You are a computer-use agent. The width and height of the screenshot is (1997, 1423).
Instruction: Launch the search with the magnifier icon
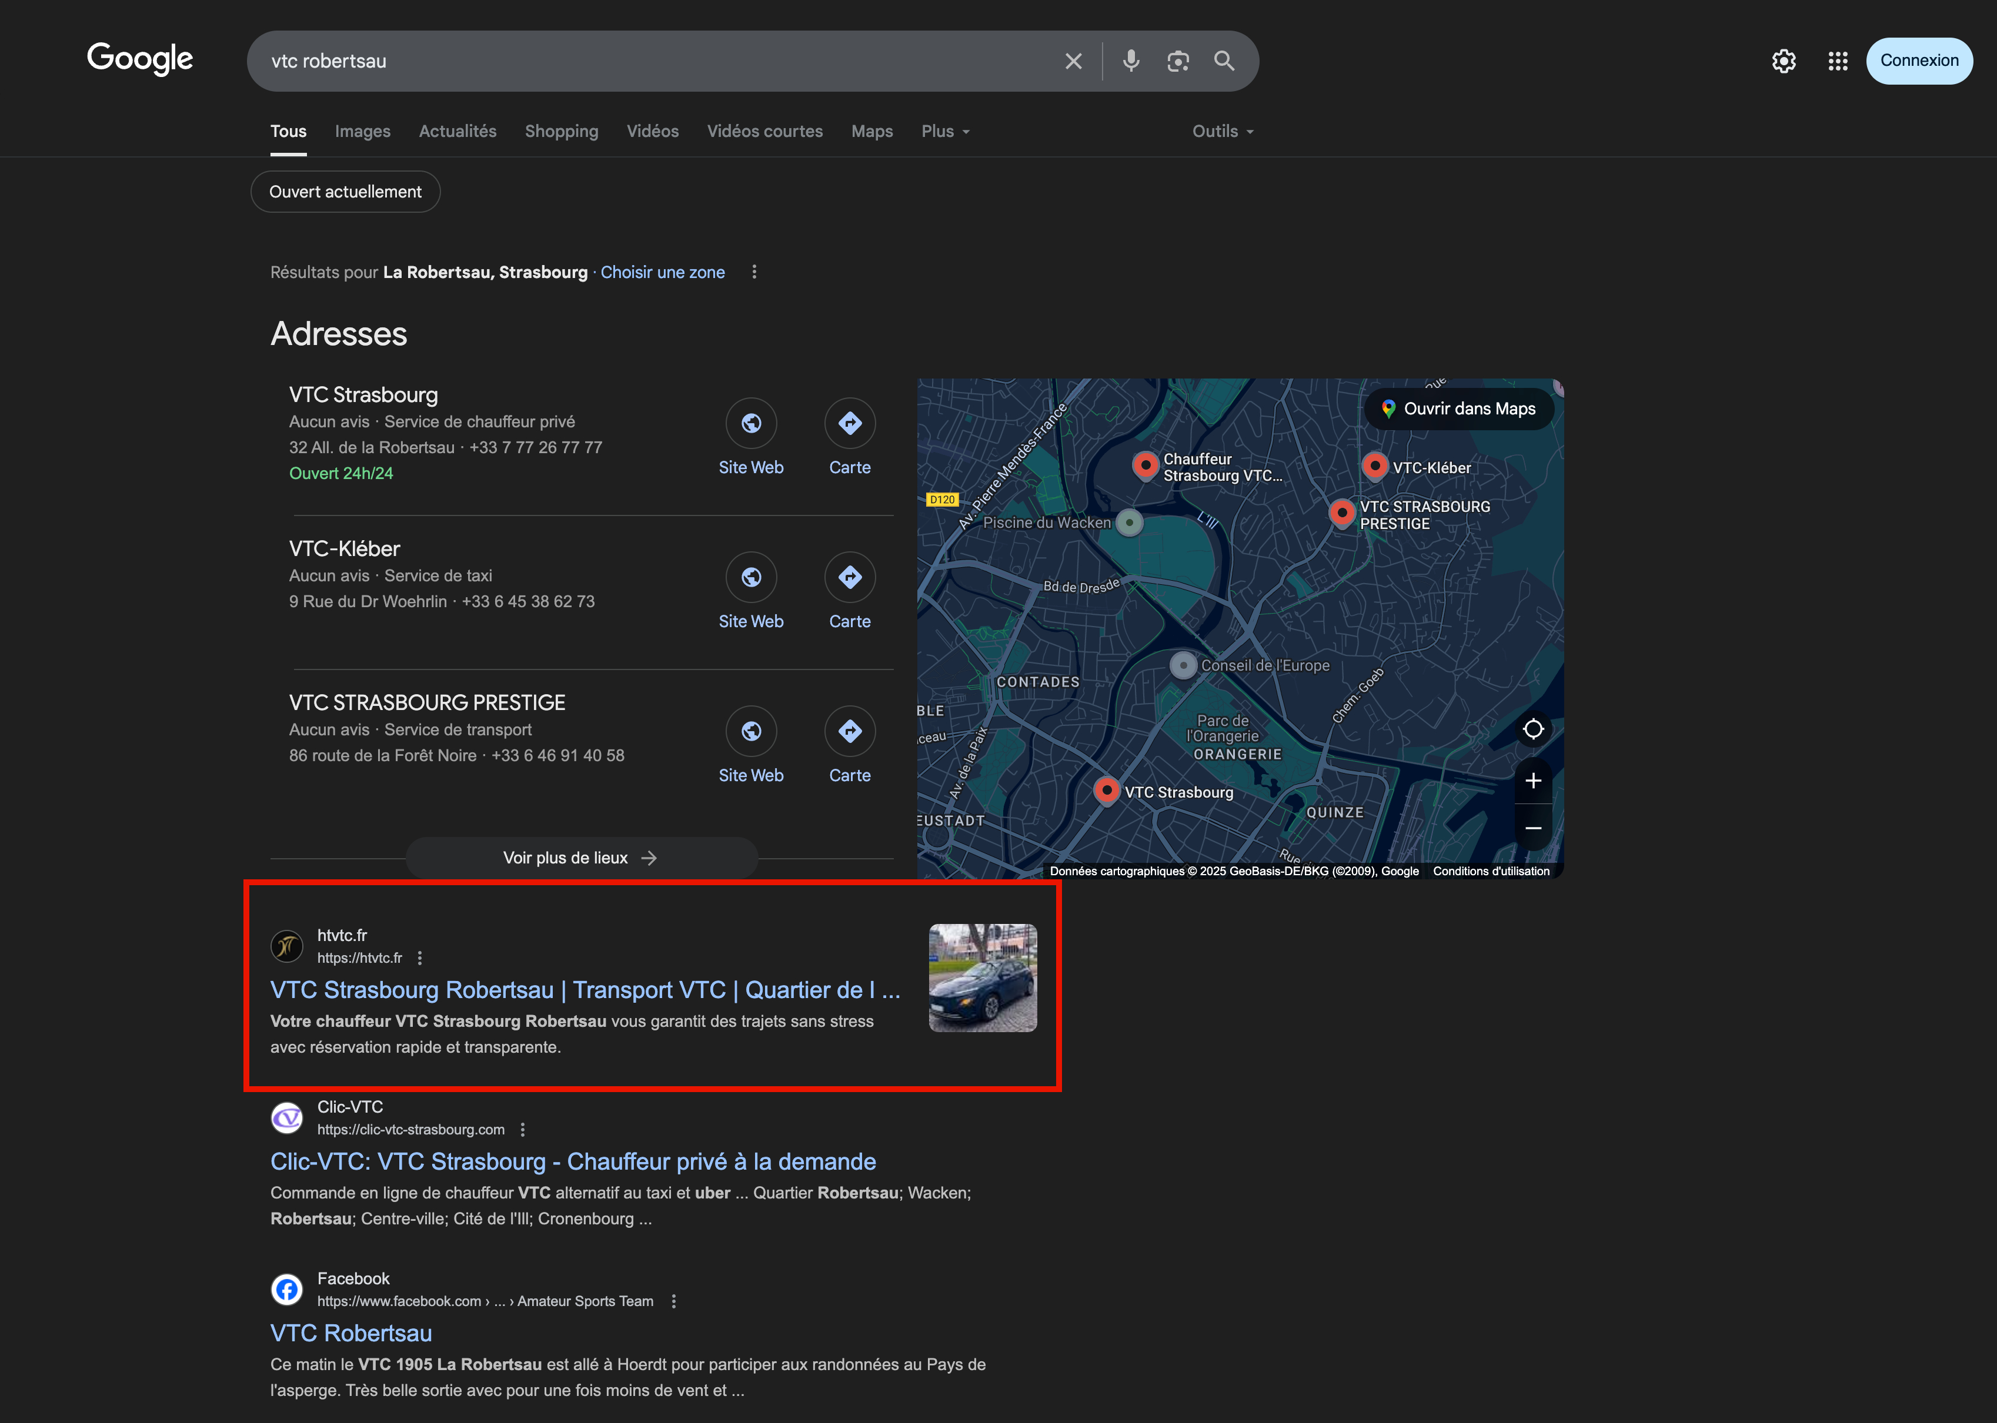click(x=1224, y=61)
